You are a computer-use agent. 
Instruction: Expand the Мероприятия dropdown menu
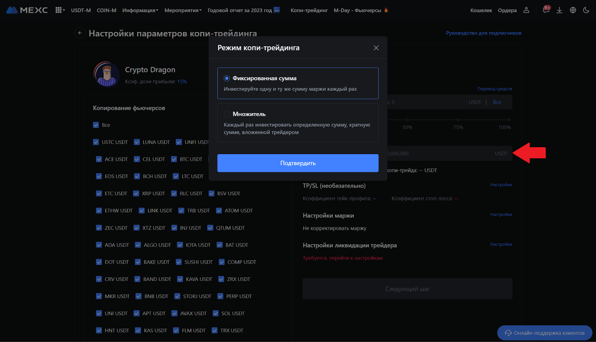(x=183, y=10)
